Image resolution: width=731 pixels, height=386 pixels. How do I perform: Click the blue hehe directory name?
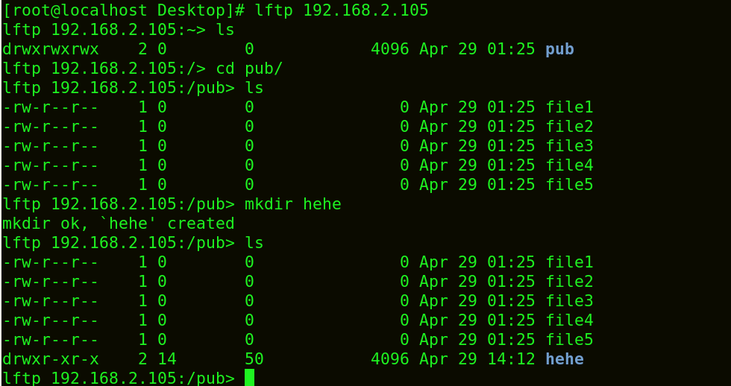pos(565,359)
